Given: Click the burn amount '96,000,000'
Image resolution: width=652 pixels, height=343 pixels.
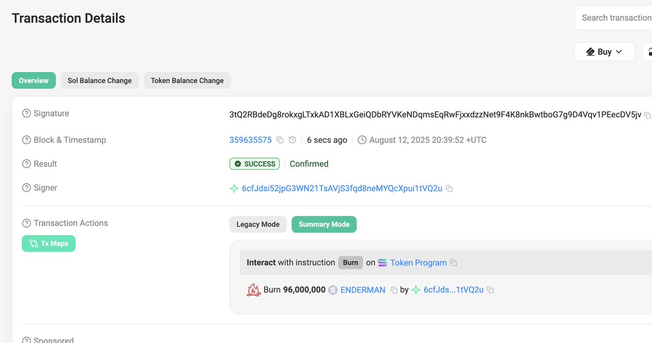Looking at the screenshot, I should pyautogui.click(x=304, y=290).
